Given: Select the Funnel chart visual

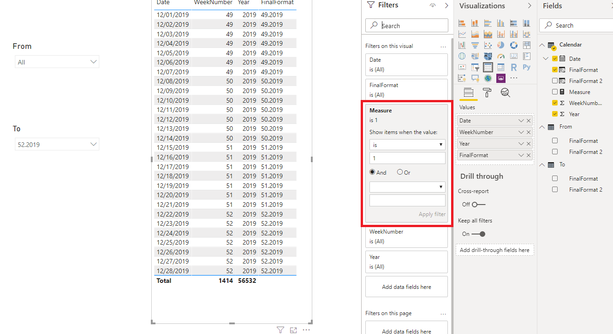Looking at the screenshot, I should tap(475, 45).
